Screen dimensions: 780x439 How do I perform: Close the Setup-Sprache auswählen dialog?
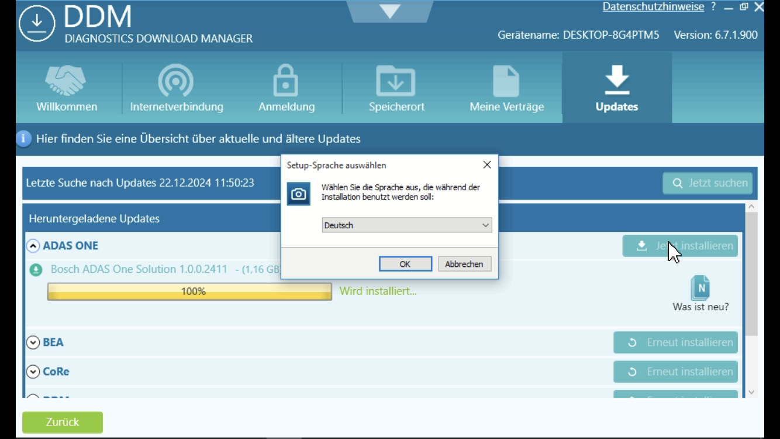487,165
